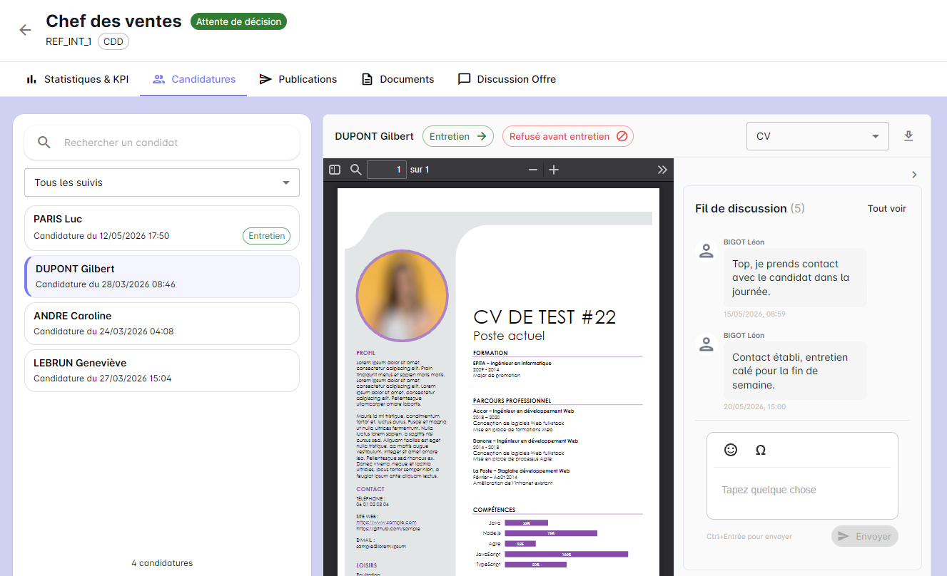Click the Chef des ventes title

click(113, 21)
